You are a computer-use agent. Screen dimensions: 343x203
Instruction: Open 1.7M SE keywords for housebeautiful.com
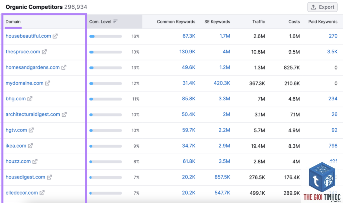225,36
